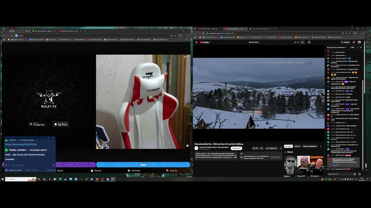Like the Oberwiesenthal live video
371x208 pixels.
[255, 148]
